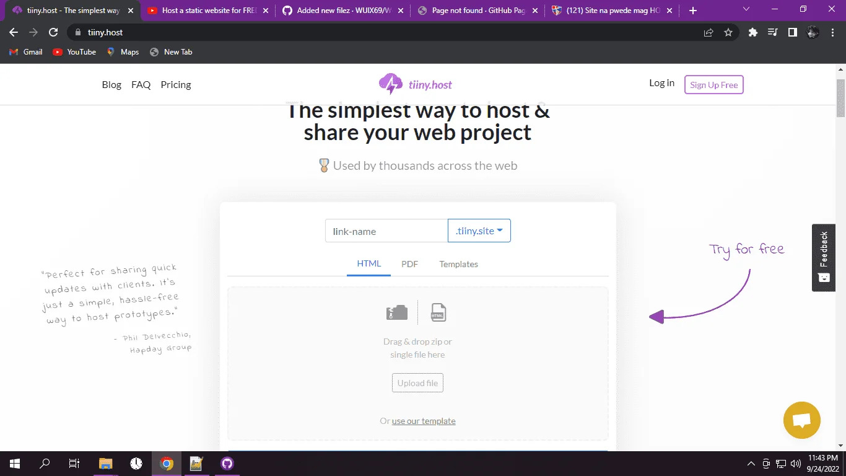Click the tiiny.host logo in the header

[416, 84]
